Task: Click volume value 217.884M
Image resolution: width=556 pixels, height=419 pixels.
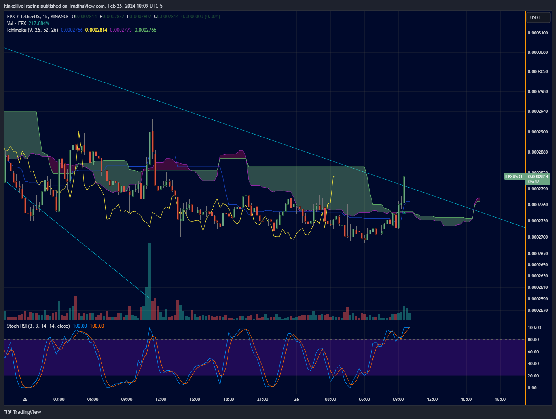Action: 39,23
